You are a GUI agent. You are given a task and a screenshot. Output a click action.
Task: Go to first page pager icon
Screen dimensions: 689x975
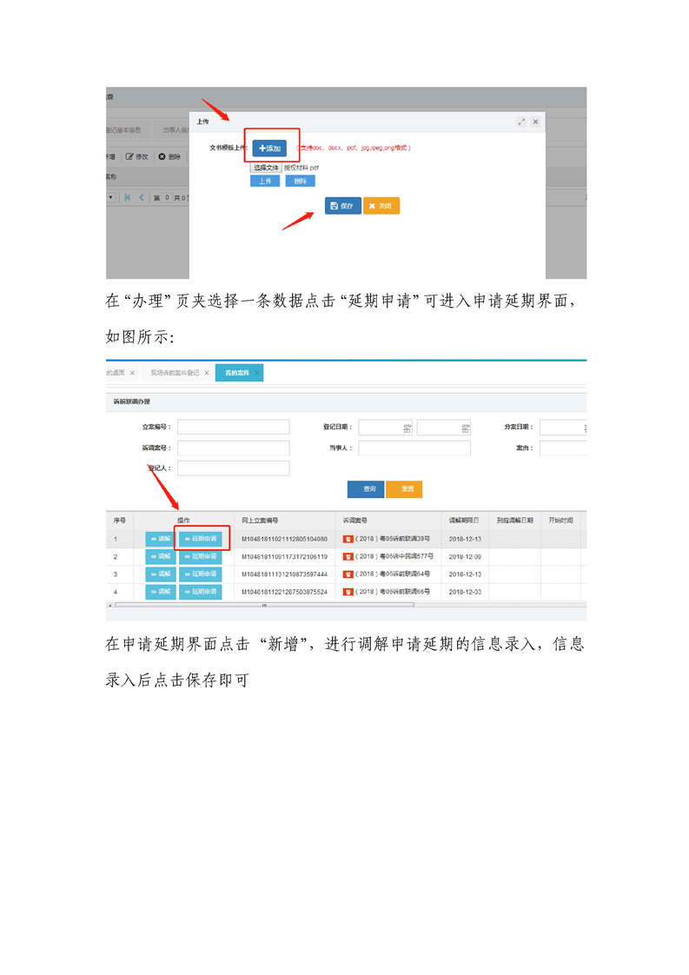(x=128, y=198)
